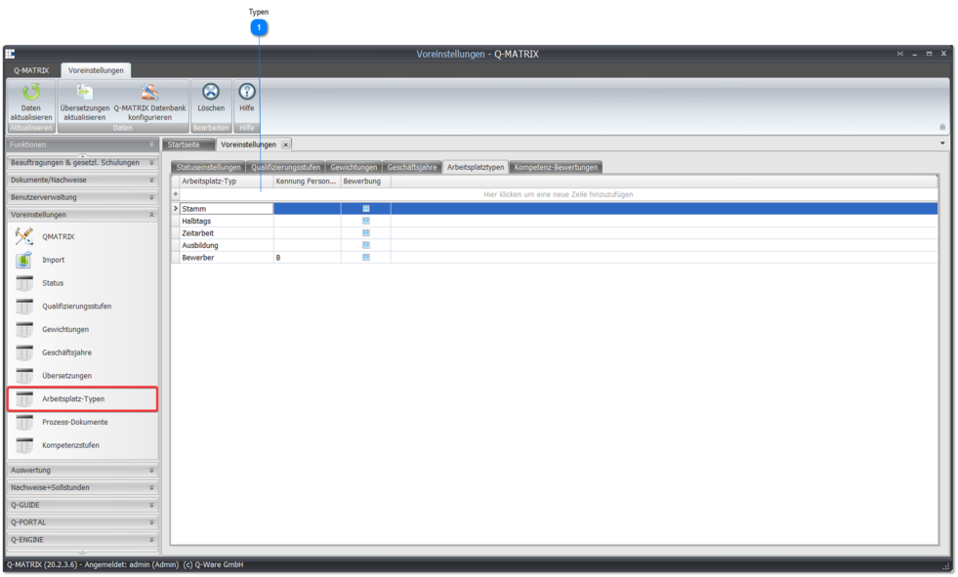The image size is (958, 577).
Task: Click new row line to add entry
Action: (558, 194)
